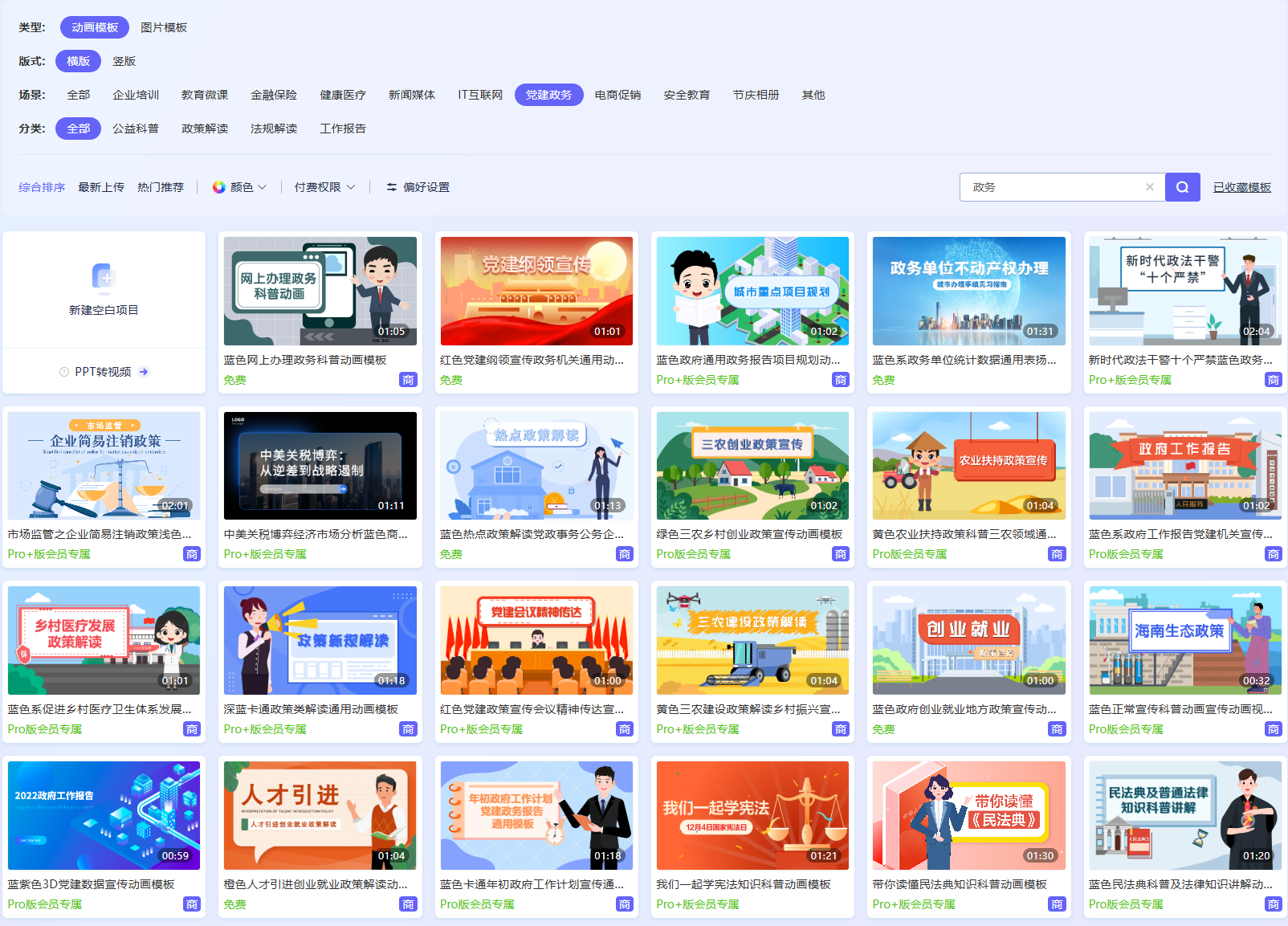Screen dimensions: 1288x926
Task: Click the new blank project plus icon
Action: 104,277
